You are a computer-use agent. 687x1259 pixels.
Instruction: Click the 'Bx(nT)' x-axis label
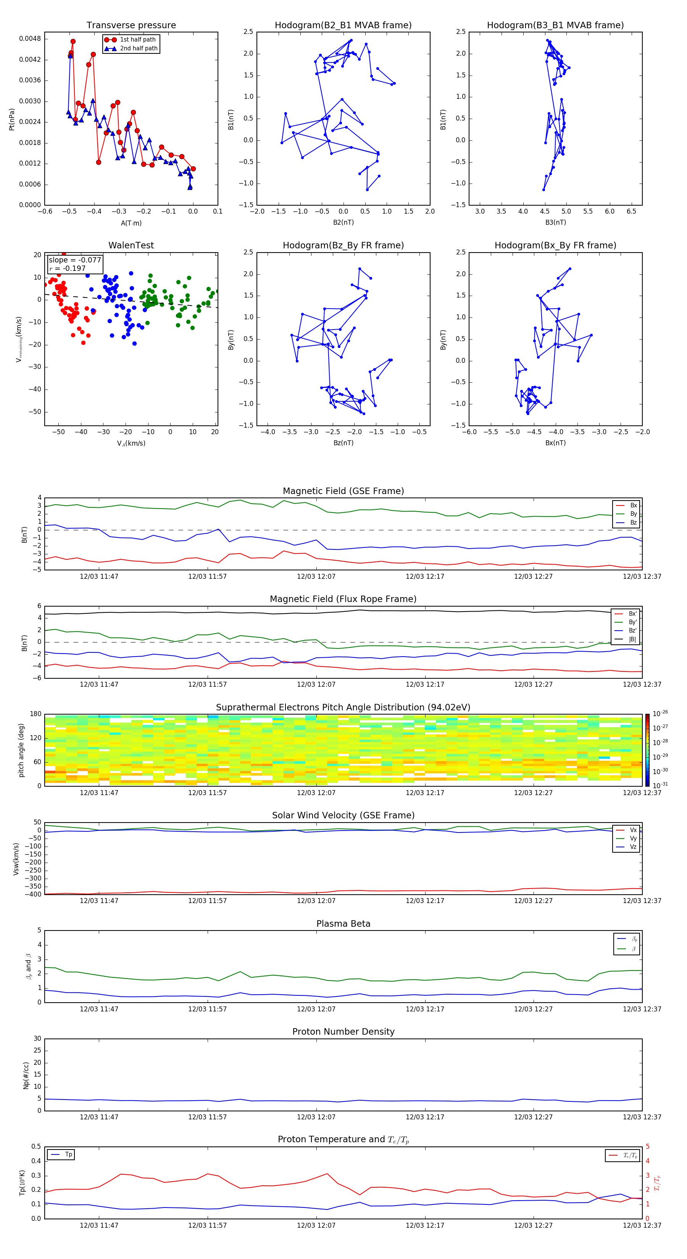point(555,443)
